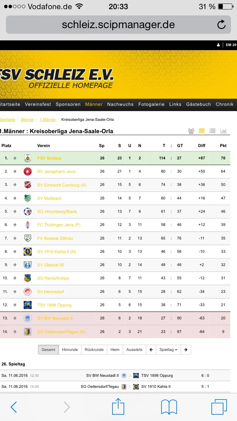Open Safari bookmarks book icon
This screenshot has height=421, width=237.
click(169, 407)
